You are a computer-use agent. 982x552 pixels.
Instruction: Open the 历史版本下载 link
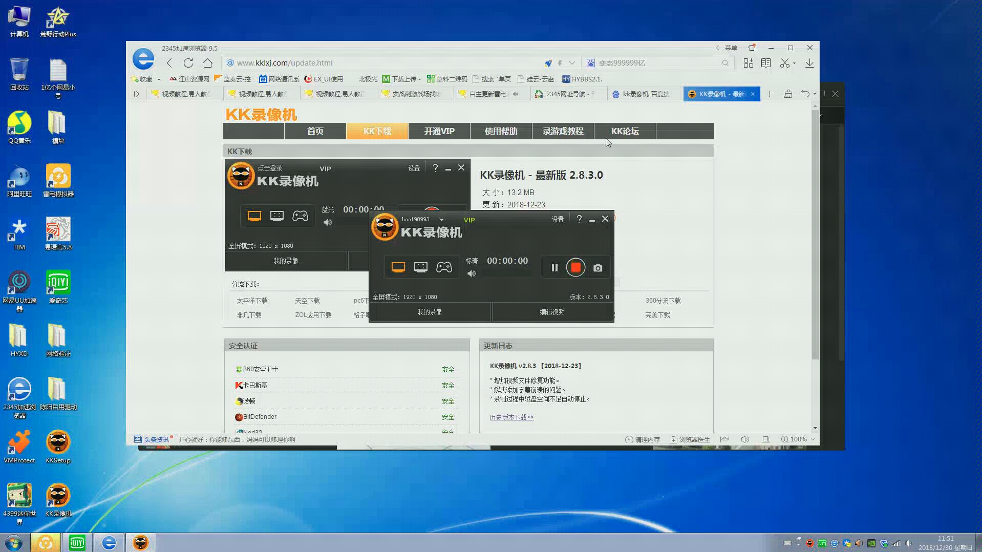511,417
